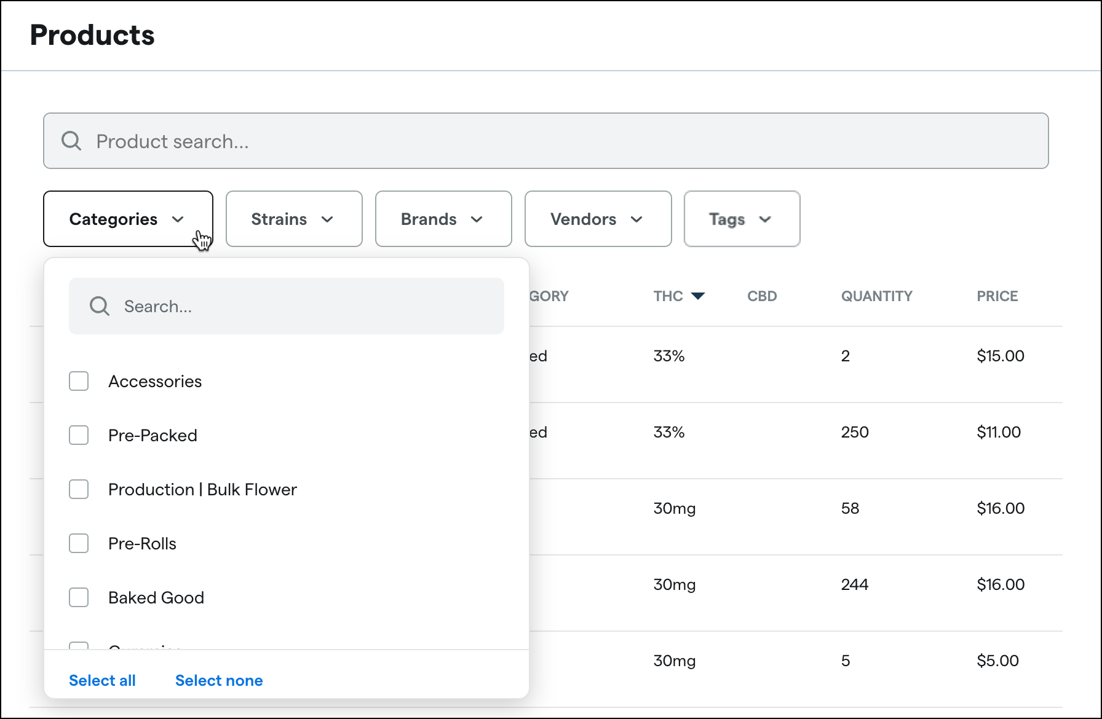
Task: Click Select none to clear selections
Action: pyautogui.click(x=219, y=680)
